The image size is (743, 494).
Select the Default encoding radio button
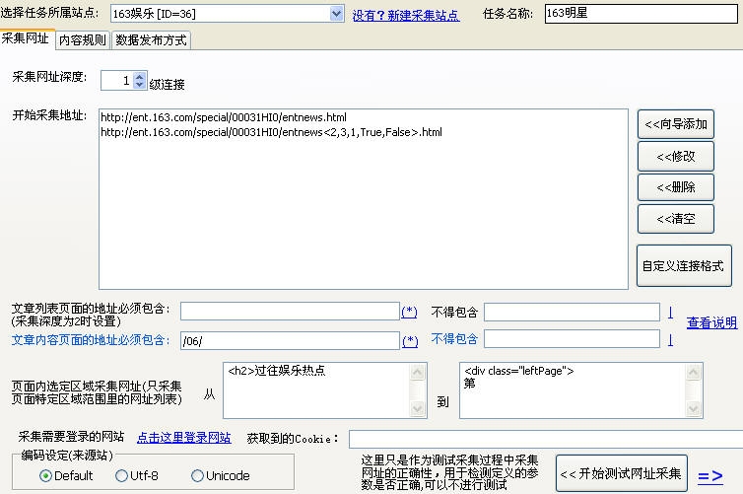45,476
